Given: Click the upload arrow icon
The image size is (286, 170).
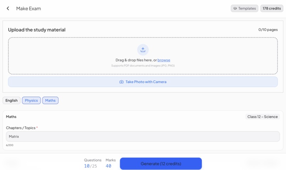Looking at the screenshot, I should pos(143,50).
